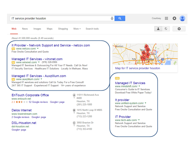Click the Ad badge beside www.netcov.com

tap(13, 49)
